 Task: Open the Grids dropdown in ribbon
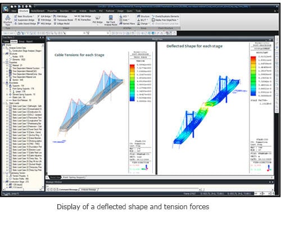coord(124,20)
